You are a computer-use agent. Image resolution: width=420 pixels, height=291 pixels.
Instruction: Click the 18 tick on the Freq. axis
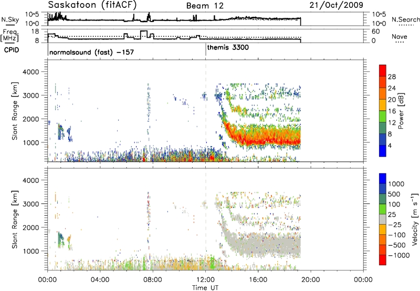tap(36, 32)
